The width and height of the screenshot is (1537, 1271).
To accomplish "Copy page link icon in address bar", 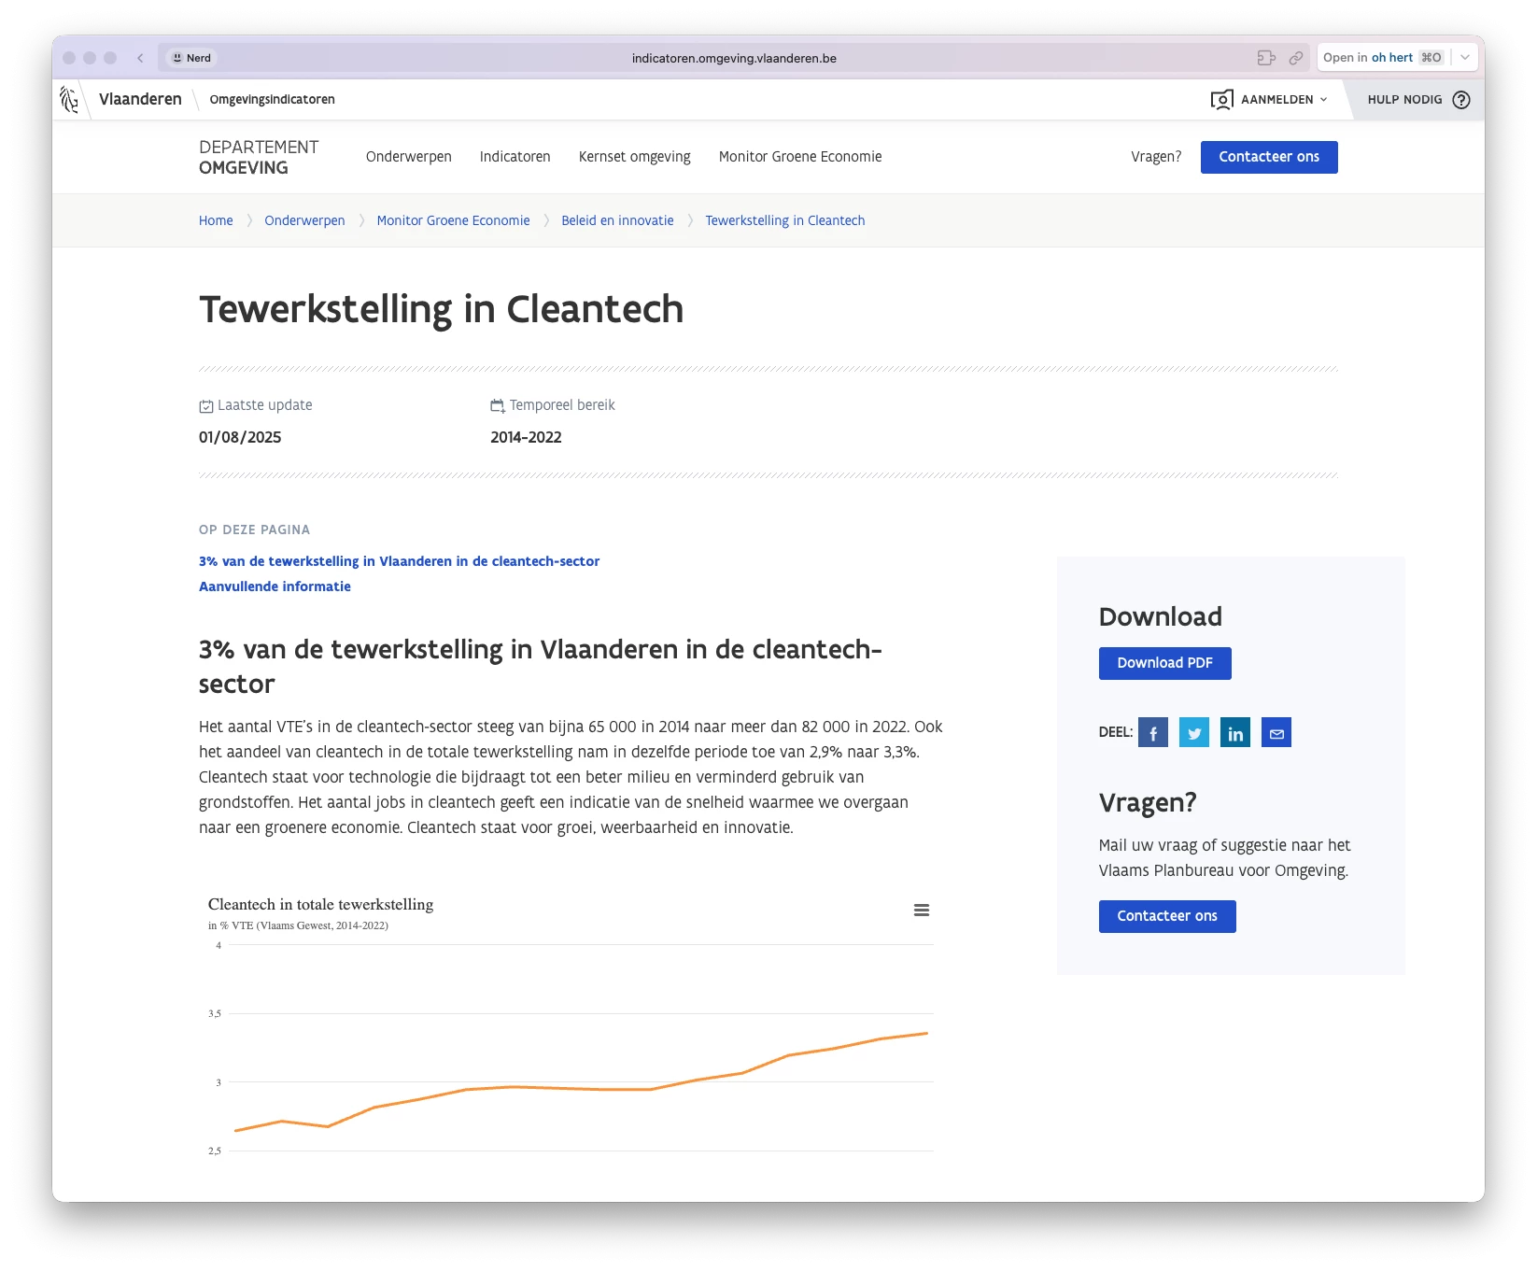I will (x=1296, y=58).
